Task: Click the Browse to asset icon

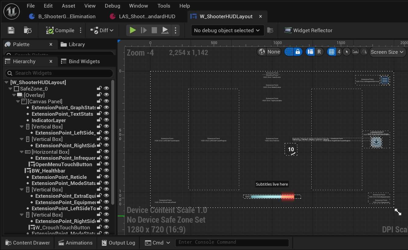Action: [x=28, y=30]
